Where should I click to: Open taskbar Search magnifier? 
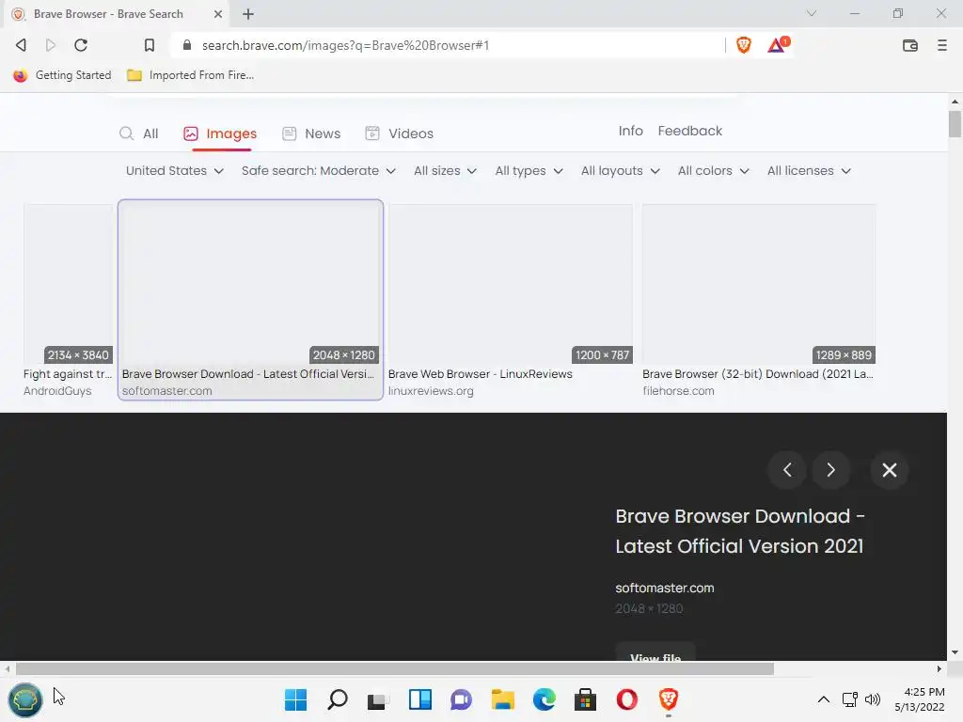click(x=338, y=699)
